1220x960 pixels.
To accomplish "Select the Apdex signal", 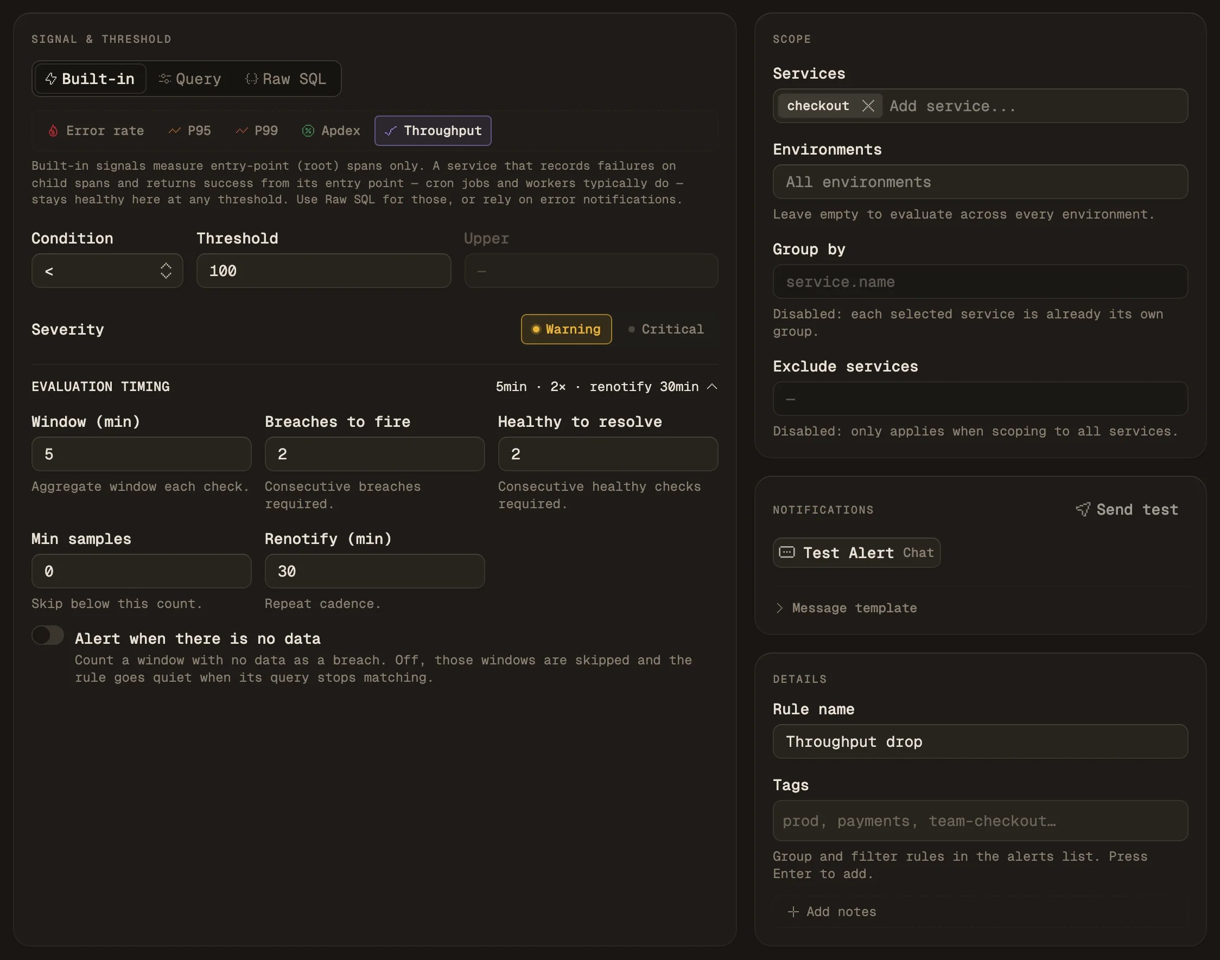I will 331,131.
